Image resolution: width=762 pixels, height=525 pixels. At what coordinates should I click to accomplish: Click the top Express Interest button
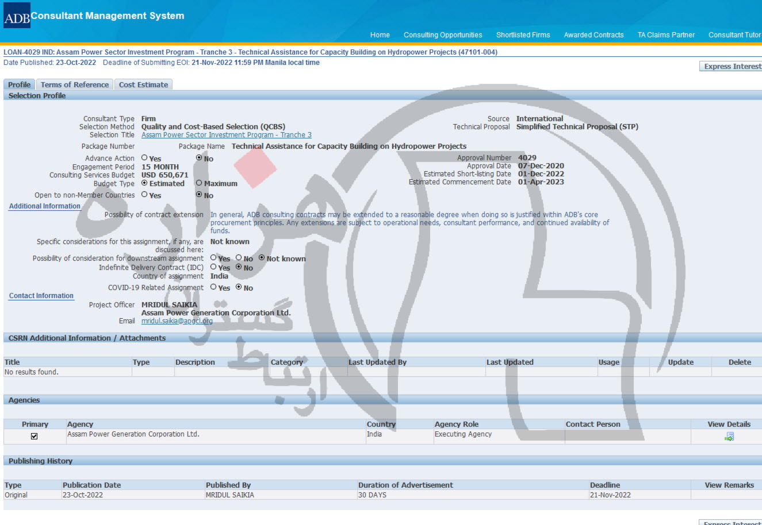point(731,67)
